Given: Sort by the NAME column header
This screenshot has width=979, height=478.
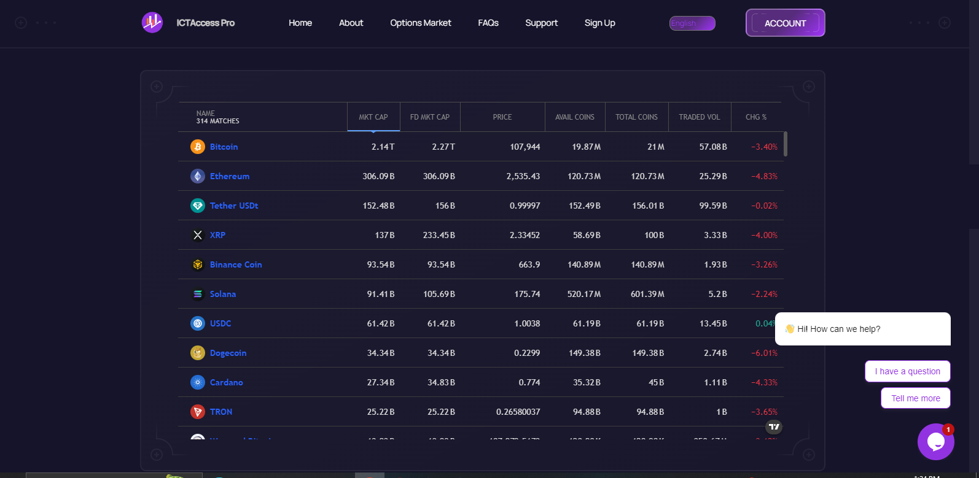Looking at the screenshot, I should coord(205,114).
